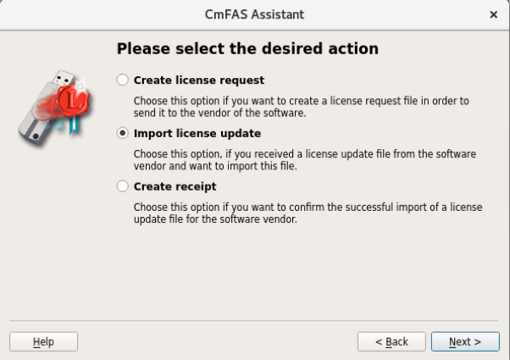This screenshot has width=510, height=360.
Task: Click the license update file description text
Action: pos(305,160)
